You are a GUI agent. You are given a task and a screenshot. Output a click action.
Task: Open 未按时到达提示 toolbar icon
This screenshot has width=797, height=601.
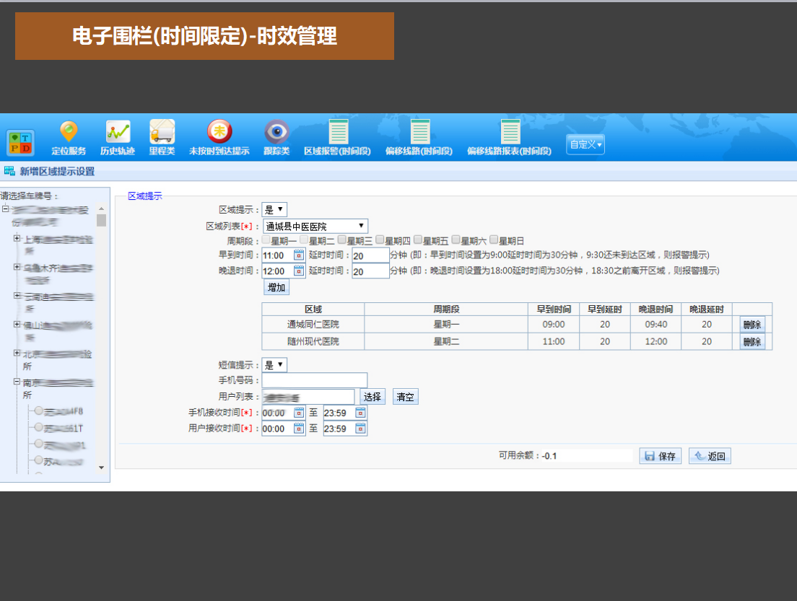[219, 133]
